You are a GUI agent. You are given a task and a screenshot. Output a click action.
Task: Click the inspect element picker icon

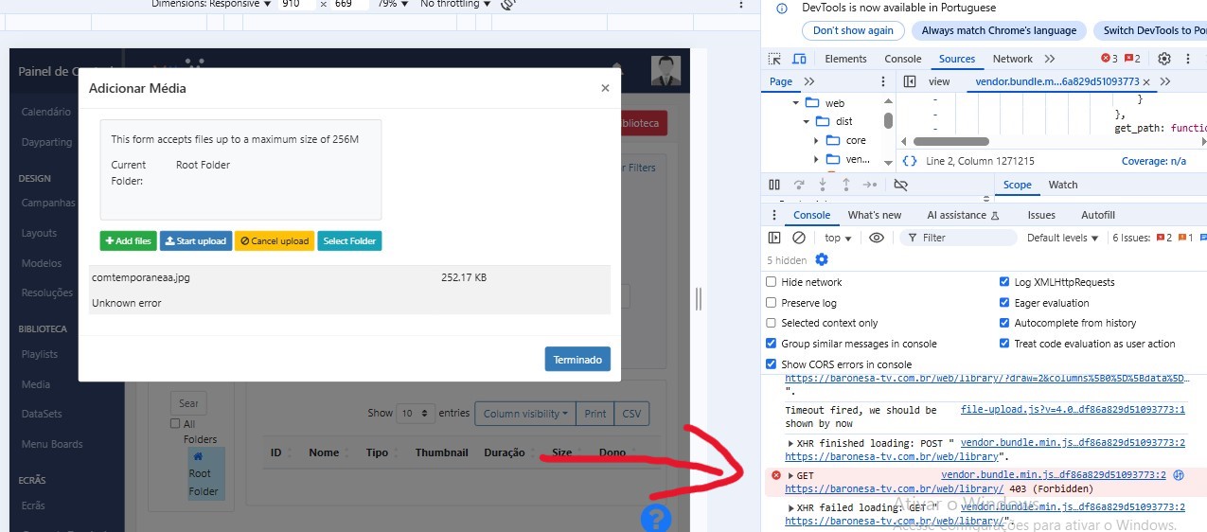[x=774, y=59]
